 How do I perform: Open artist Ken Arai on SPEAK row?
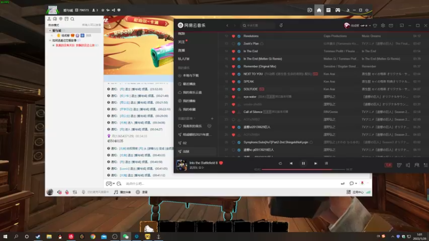tap(329, 81)
